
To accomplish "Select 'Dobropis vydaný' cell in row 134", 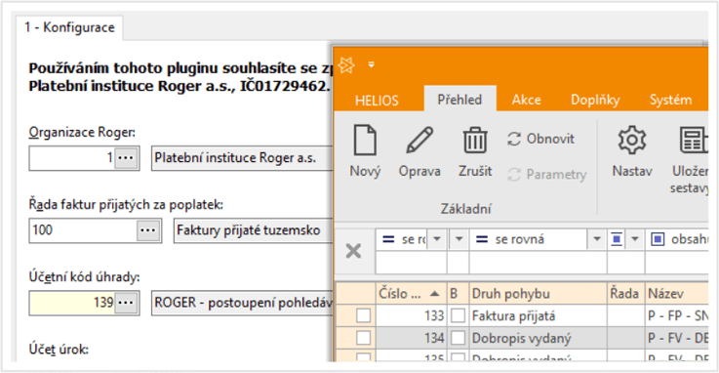I will pos(538,338).
